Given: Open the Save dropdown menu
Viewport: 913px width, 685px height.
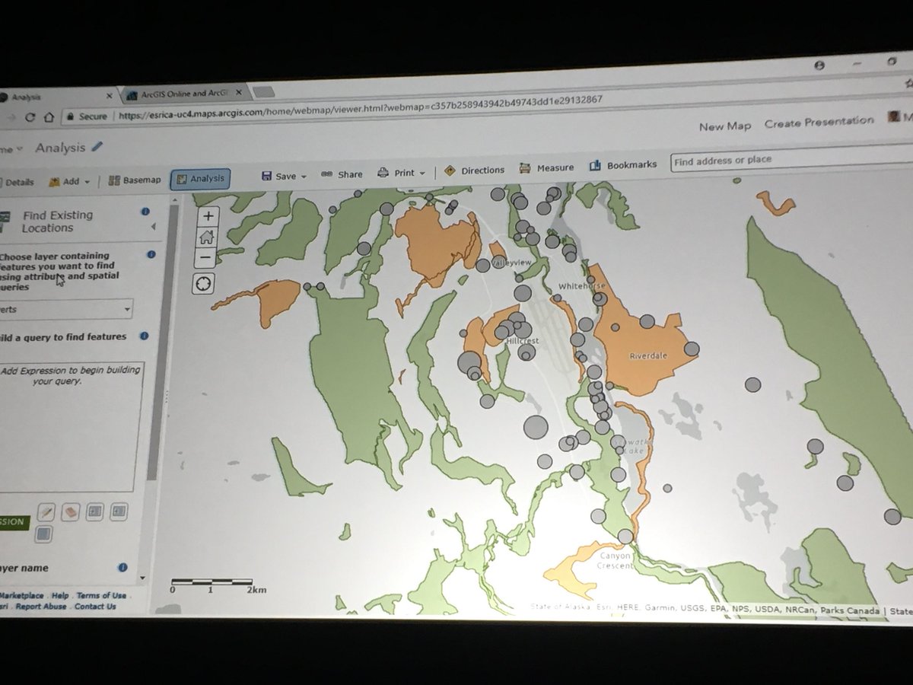Looking at the screenshot, I should pyautogui.click(x=284, y=176).
